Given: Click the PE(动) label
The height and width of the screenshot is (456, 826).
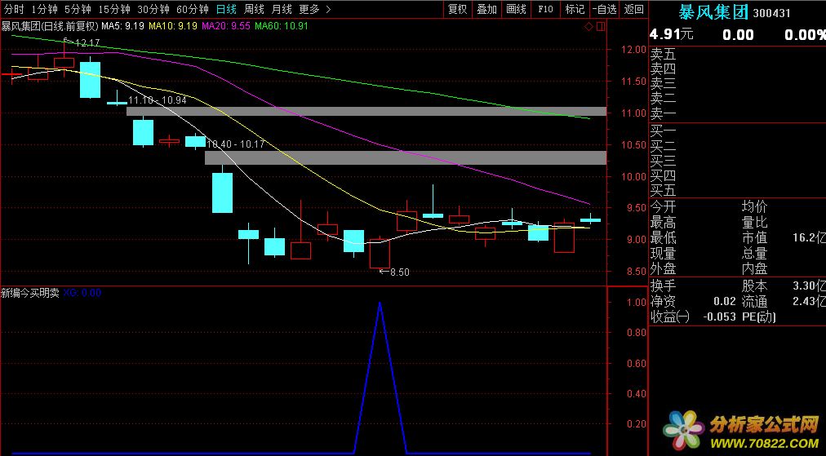Looking at the screenshot, I should click(758, 317).
